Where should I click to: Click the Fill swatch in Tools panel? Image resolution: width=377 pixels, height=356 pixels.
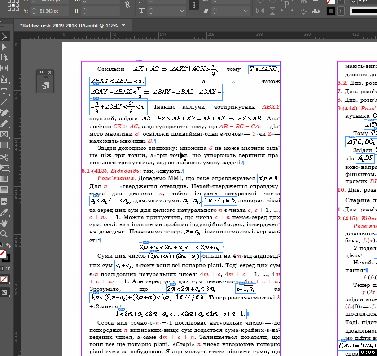(2, 254)
